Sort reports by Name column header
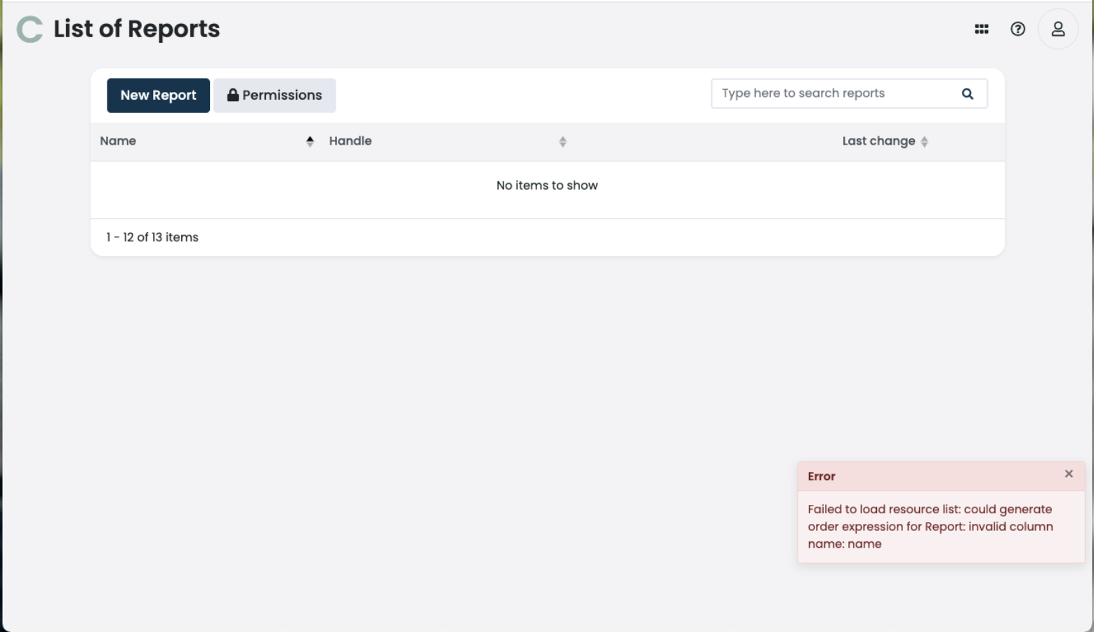Screen dimensions: 1094x632 (118, 141)
